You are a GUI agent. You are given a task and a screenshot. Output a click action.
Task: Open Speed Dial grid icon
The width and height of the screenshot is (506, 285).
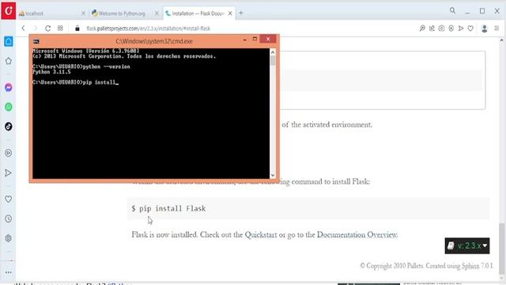click(x=60, y=28)
